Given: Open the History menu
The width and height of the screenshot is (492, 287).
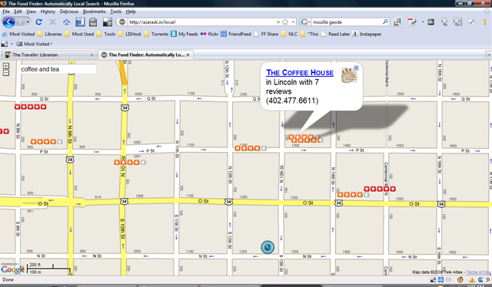Looking at the screenshot, I should point(48,12).
